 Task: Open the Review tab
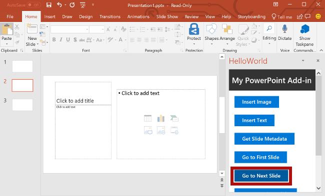pyautogui.click(x=191, y=16)
